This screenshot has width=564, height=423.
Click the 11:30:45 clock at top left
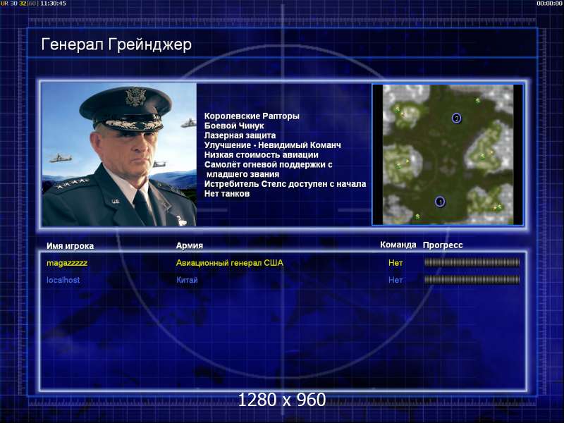(53, 4)
